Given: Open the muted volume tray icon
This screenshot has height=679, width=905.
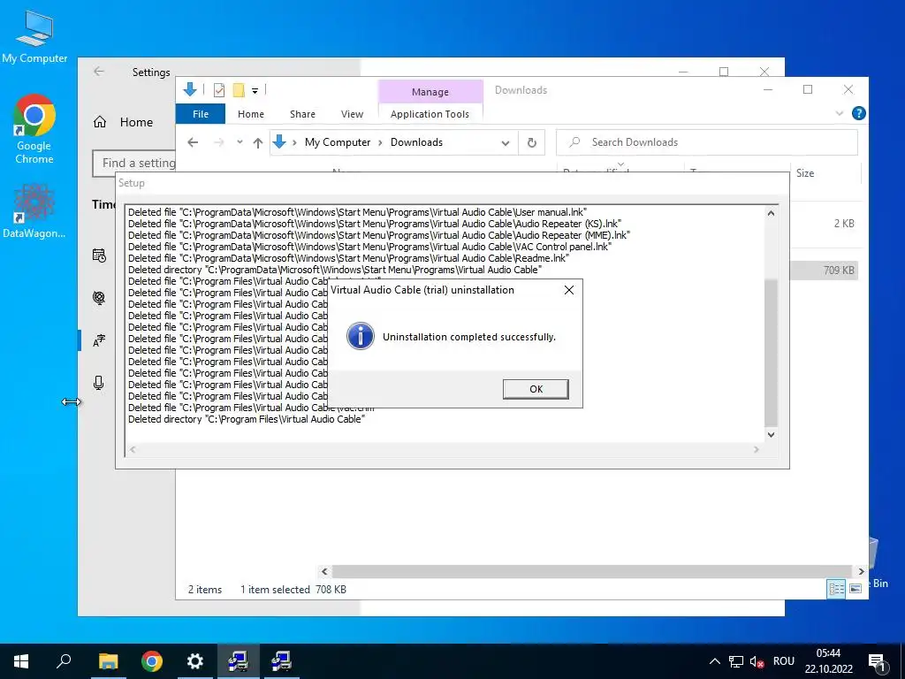Looking at the screenshot, I should pos(757,661).
